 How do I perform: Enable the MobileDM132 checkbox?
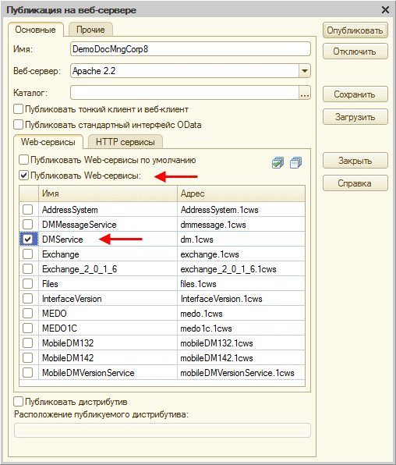point(27,343)
